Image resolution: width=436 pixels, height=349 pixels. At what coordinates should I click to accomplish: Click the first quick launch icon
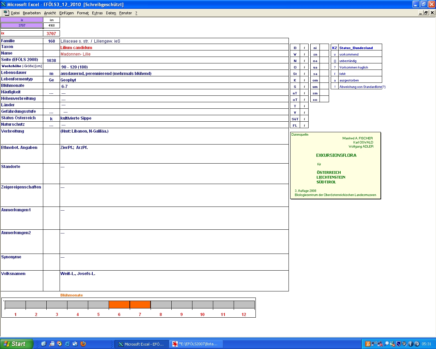(44, 344)
